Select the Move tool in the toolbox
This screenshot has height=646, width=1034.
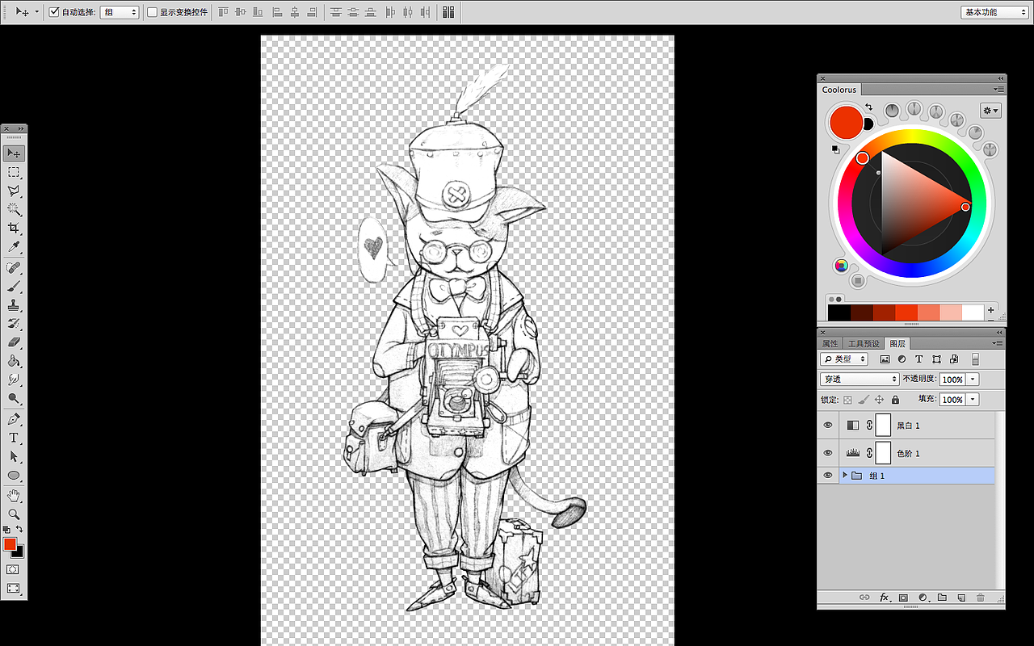coord(14,153)
